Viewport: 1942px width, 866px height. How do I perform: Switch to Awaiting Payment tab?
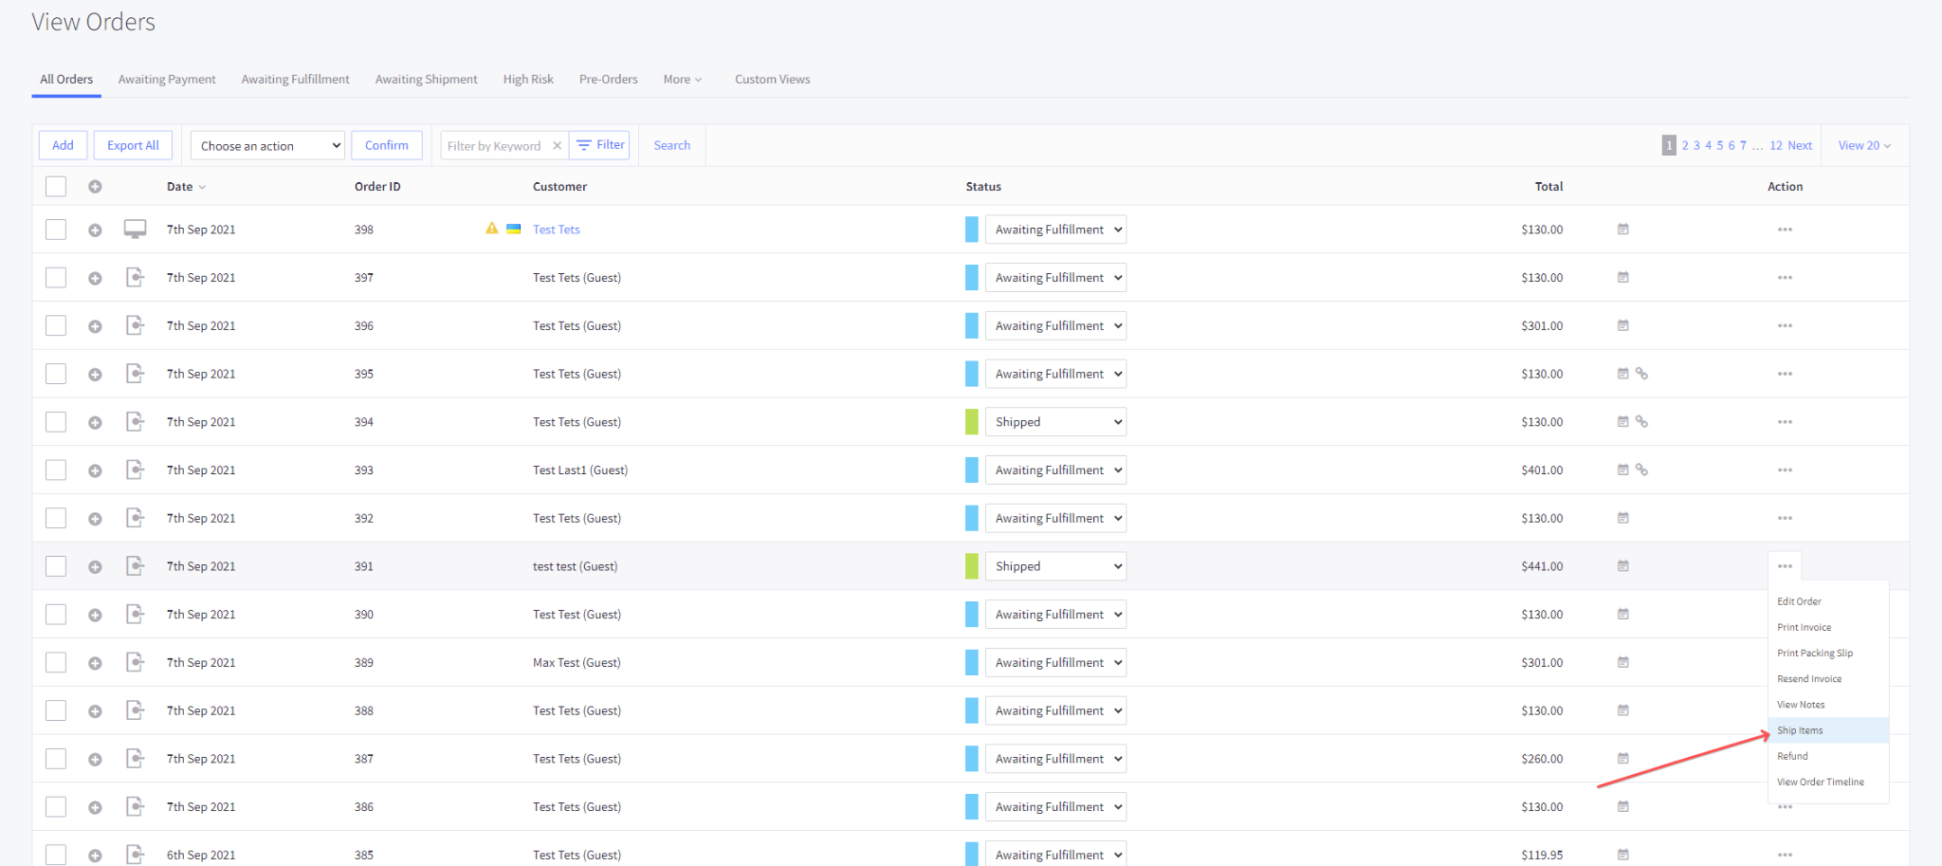(x=167, y=80)
